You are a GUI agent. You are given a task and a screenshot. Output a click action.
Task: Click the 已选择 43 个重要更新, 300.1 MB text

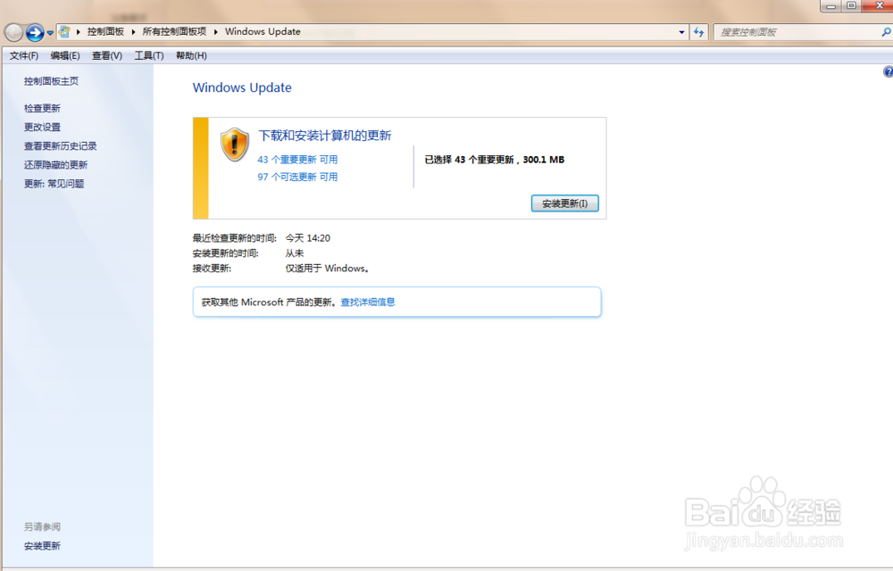(495, 160)
